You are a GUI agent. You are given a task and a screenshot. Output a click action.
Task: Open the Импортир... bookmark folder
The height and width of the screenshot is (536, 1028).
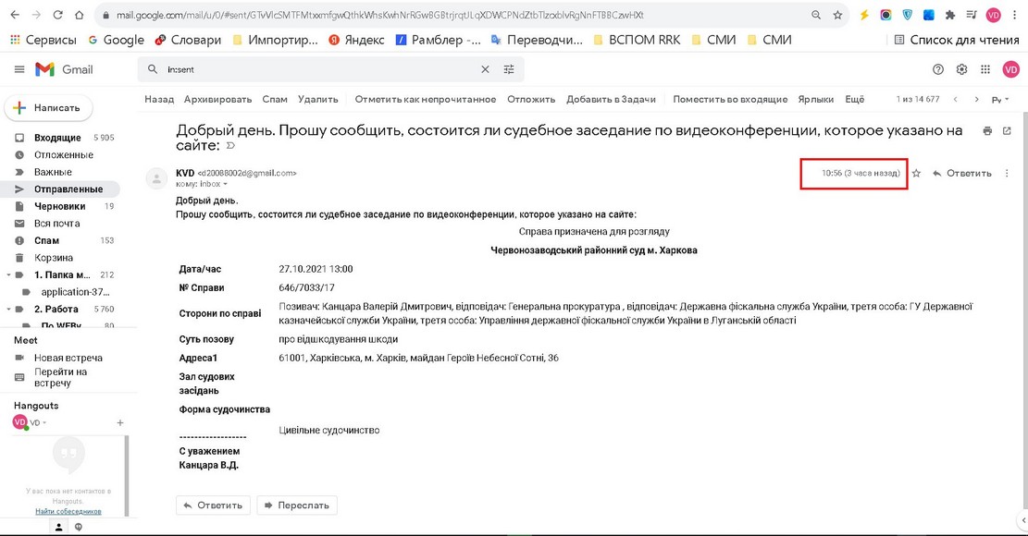276,40
